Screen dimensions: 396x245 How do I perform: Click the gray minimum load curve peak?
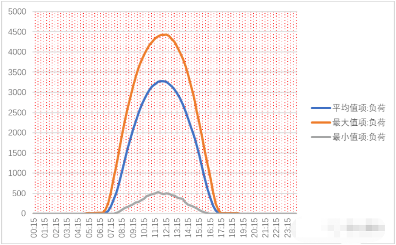[x=158, y=192]
